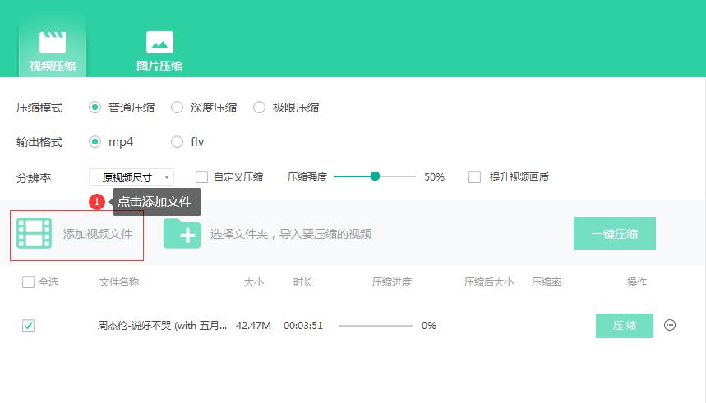Enable the 提升视频画质 checkbox
706x403 pixels.
point(474,176)
